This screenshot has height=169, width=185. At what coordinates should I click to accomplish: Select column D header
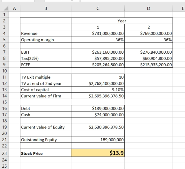coord(149,8)
